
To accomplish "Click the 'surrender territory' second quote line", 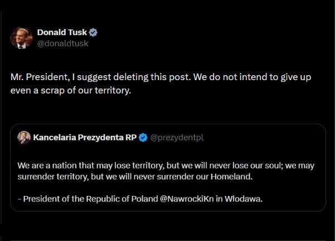I will point(135,176).
